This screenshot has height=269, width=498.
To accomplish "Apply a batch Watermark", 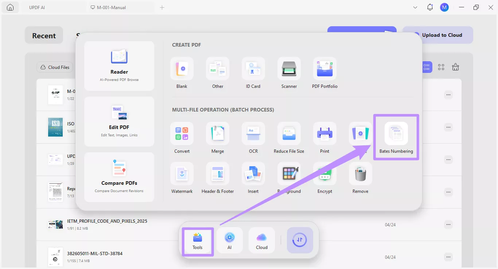I will (x=182, y=178).
